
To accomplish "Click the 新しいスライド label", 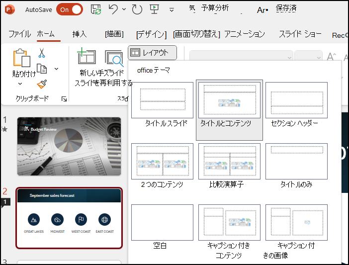I will point(102,73).
